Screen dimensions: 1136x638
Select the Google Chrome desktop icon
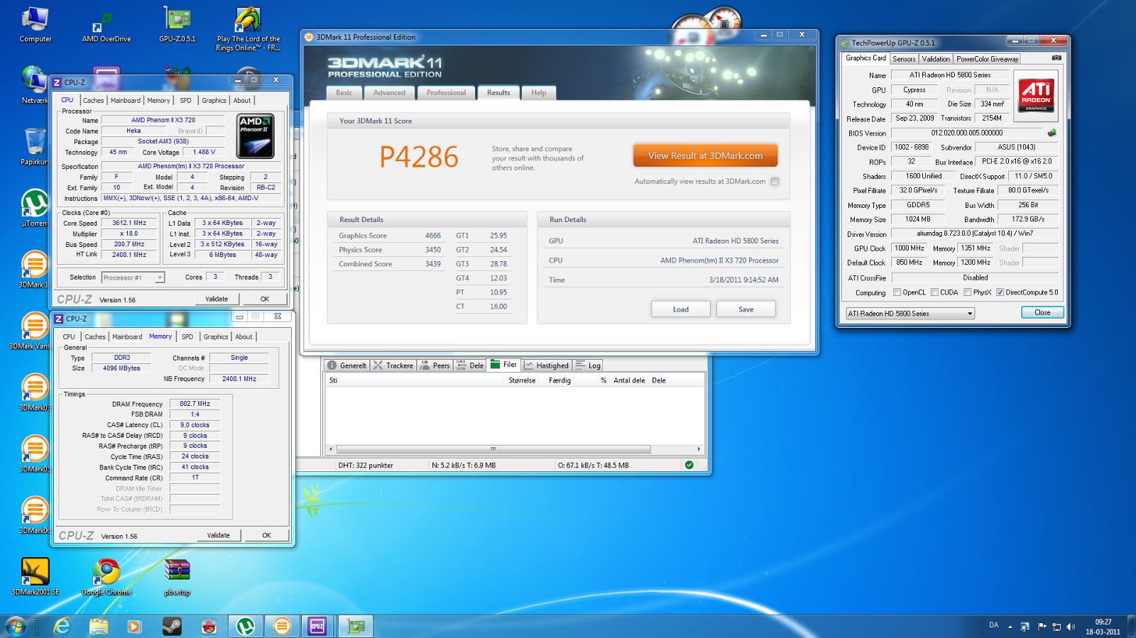pos(106,576)
